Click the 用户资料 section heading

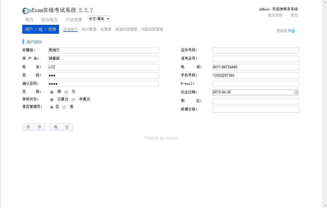click(x=34, y=42)
